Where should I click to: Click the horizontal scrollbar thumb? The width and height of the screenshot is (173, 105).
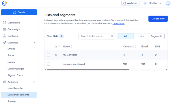click(88, 70)
